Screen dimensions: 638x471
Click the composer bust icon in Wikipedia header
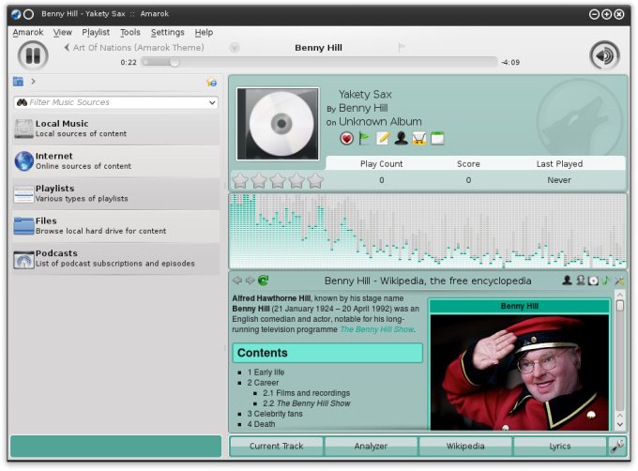click(581, 281)
